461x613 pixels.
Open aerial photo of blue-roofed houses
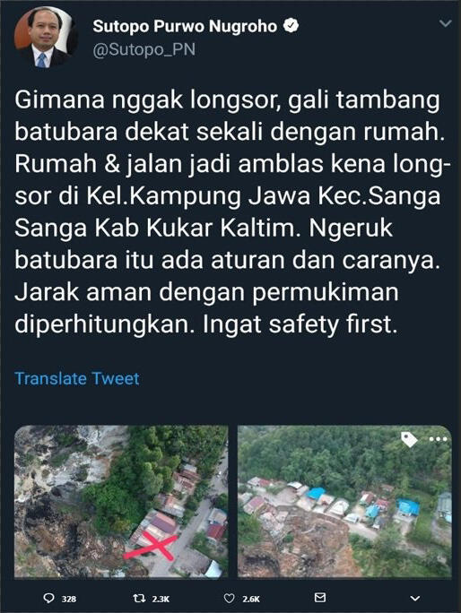pyautogui.click(x=344, y=501)
